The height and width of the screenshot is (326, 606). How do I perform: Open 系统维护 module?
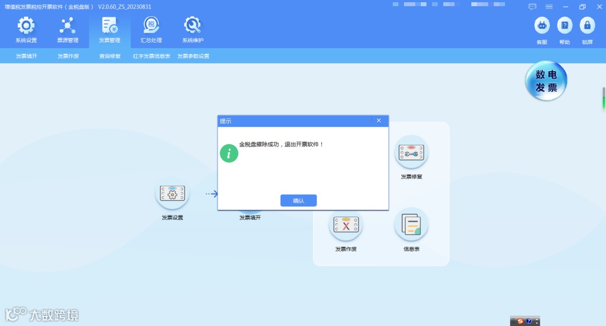click(x=192, y=26)
